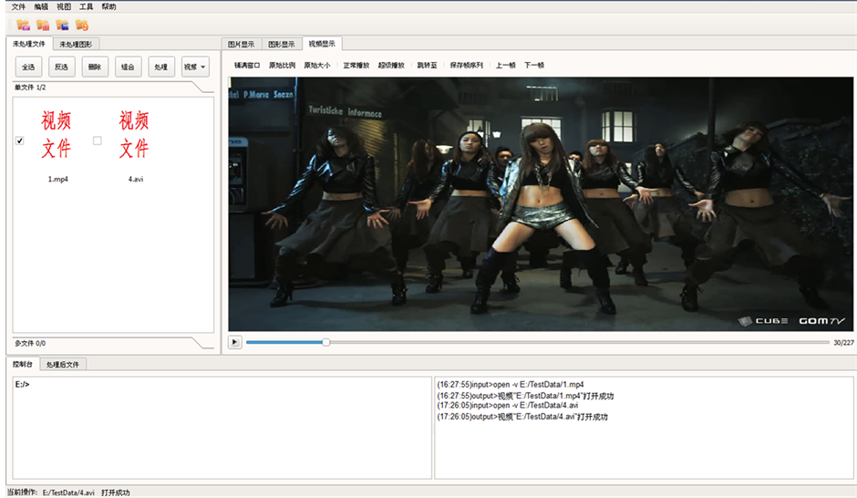Click the second folder icon in the toolbar

coord(43,25)
